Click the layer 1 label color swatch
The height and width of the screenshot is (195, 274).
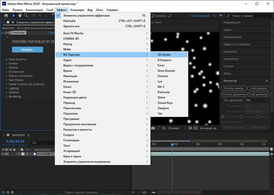[x=23, y=154]
